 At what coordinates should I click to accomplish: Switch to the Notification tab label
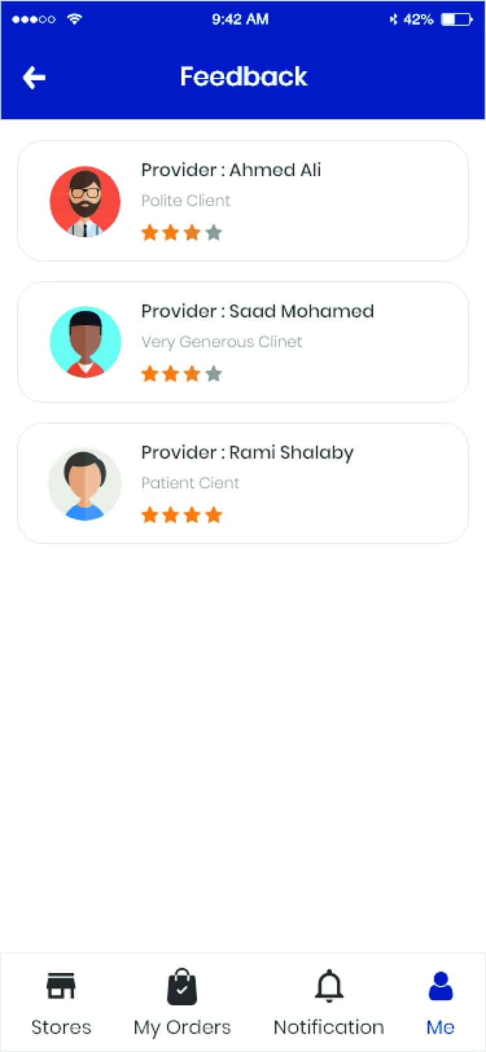coord(329,1027)
